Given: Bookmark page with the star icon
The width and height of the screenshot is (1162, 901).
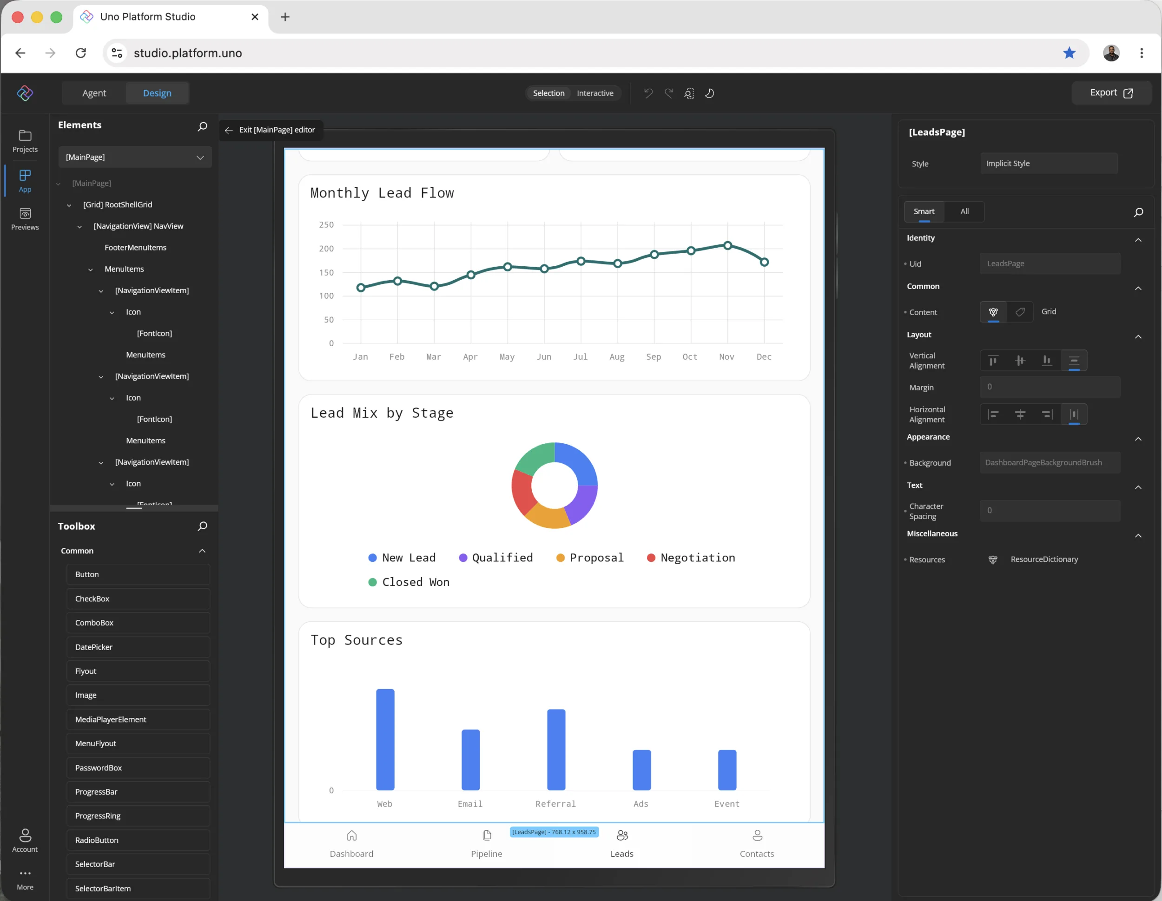Looking at the screenshot, I should [1069, 53].
